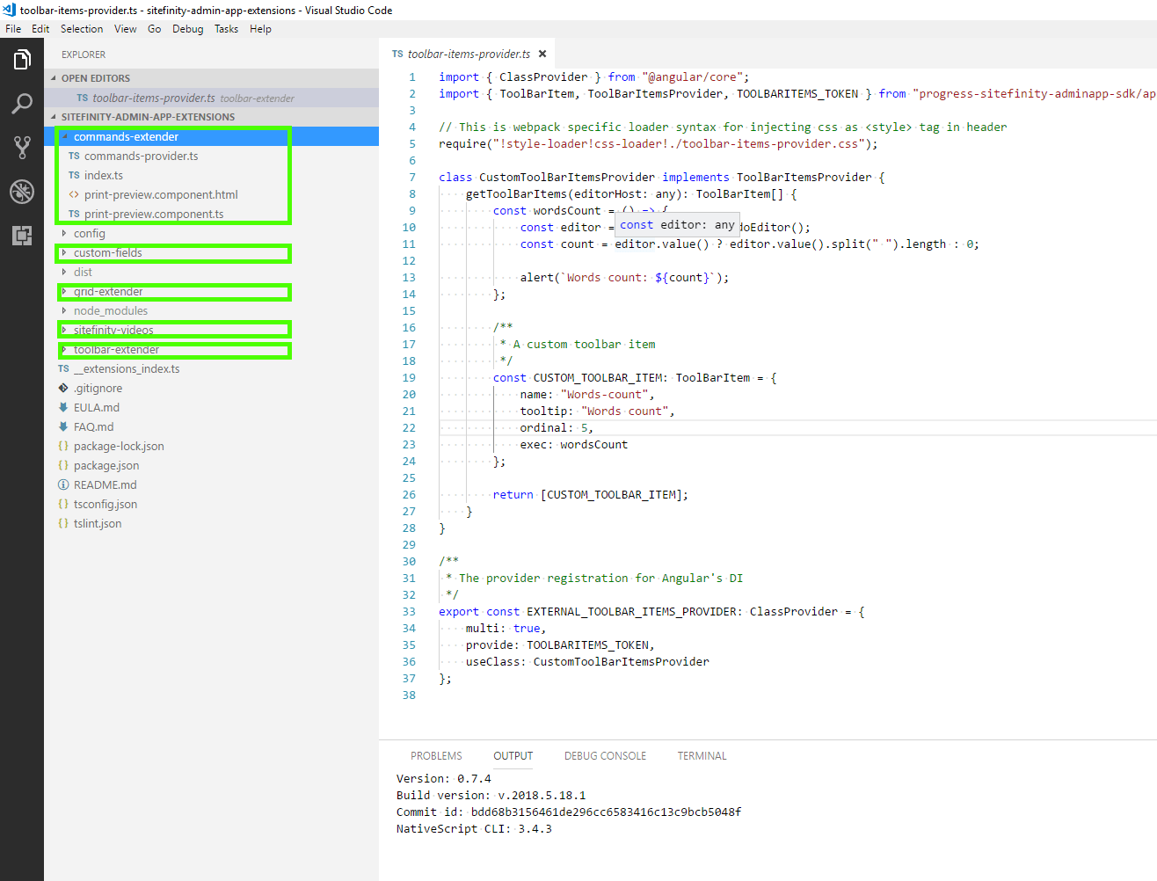Switch to the Problems panel tab

pos(436,756)
